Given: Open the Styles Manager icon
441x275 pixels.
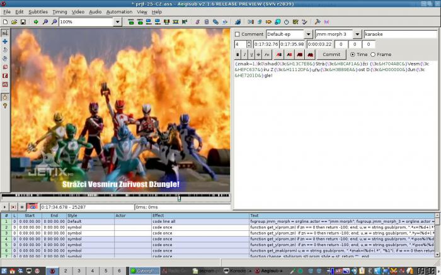Looking at the screenshot, I should click(197, 21).
